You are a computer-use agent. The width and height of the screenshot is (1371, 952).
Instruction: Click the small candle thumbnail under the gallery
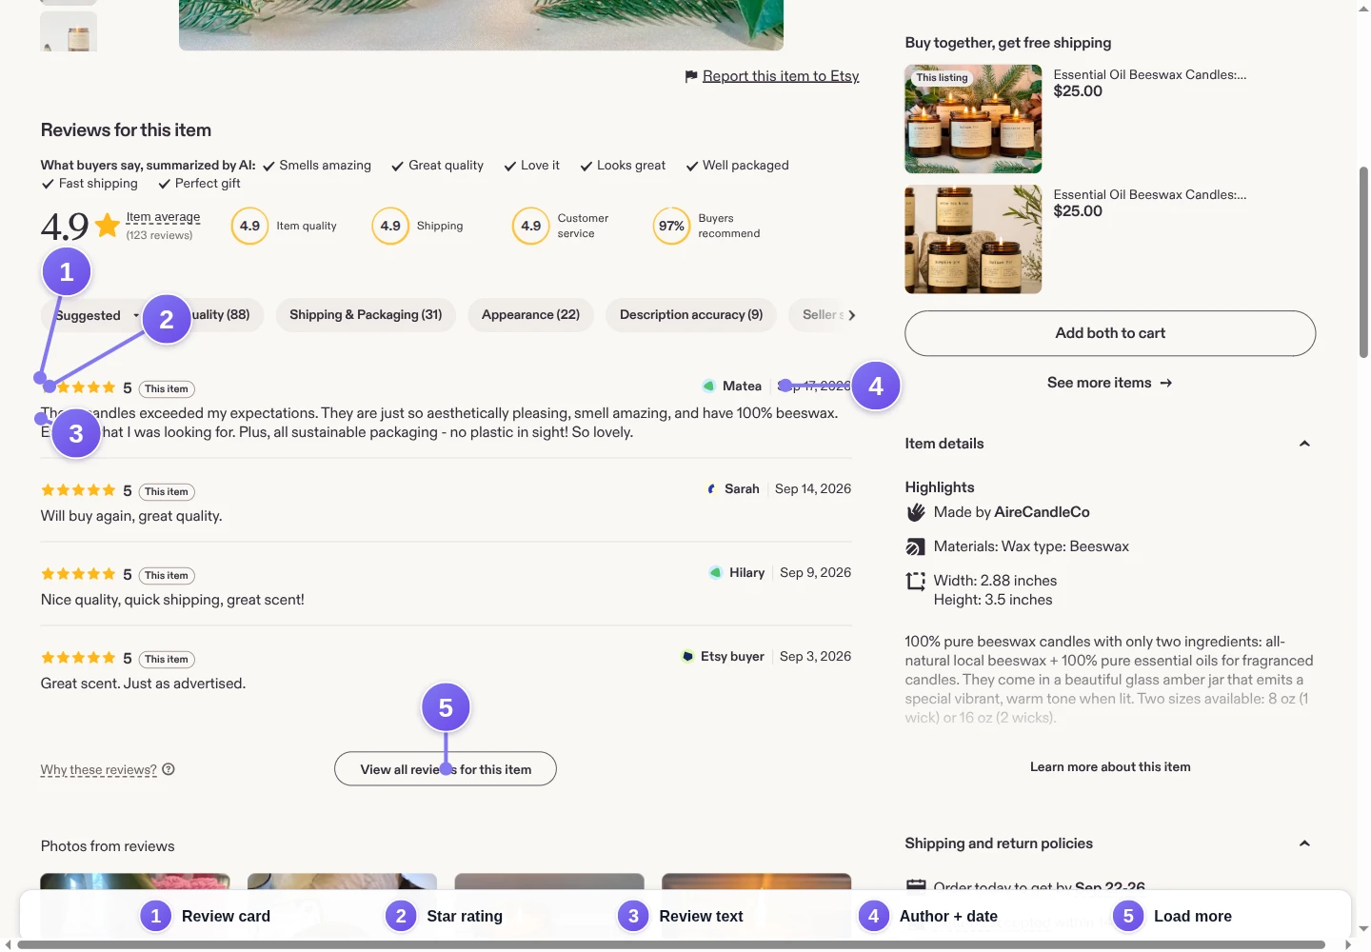click(x=69, y=31)
